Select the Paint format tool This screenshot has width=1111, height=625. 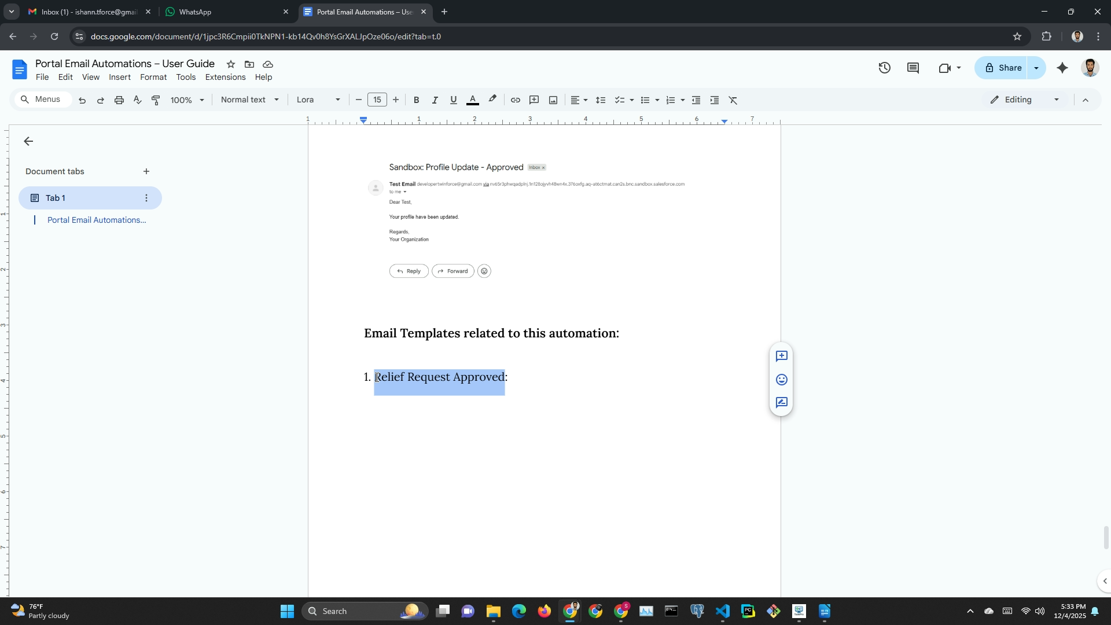(x=156, y=100)
